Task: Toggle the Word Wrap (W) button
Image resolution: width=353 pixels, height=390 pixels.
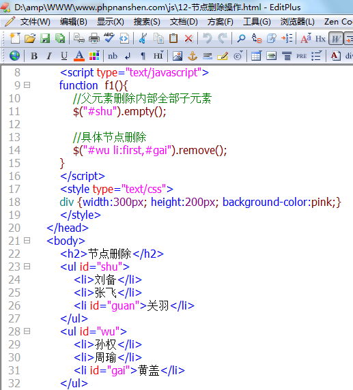Action: (336, 39)
